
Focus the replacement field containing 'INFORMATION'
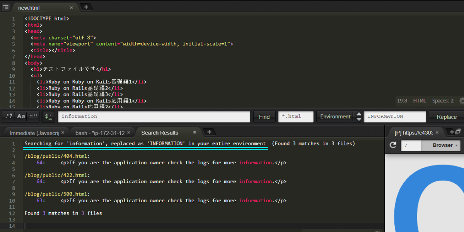[395, 116]
